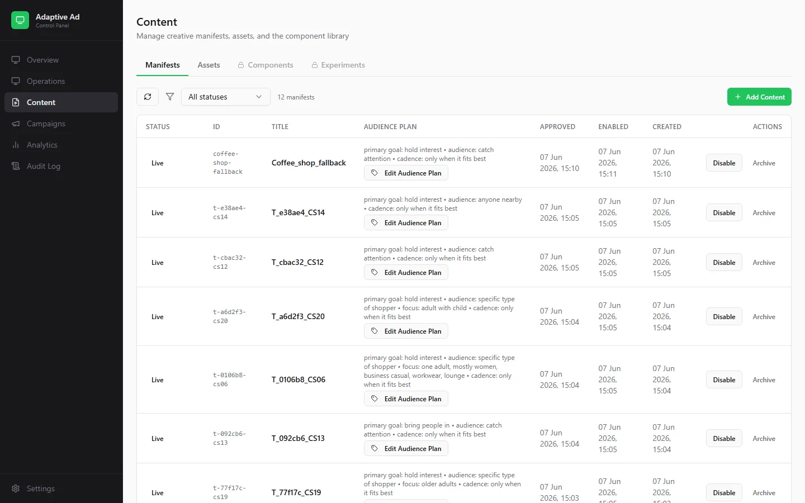Image resolution: width=805 pixels, height=503 pixels.
Task: Go to Overview in the sidebar
Action: [61, 60]
